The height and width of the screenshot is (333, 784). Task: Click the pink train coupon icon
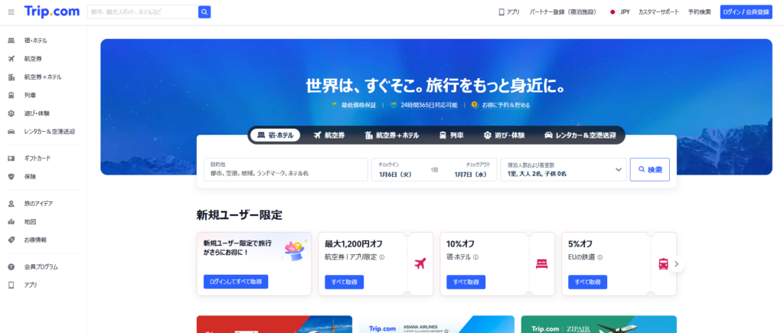pos(664,263)
